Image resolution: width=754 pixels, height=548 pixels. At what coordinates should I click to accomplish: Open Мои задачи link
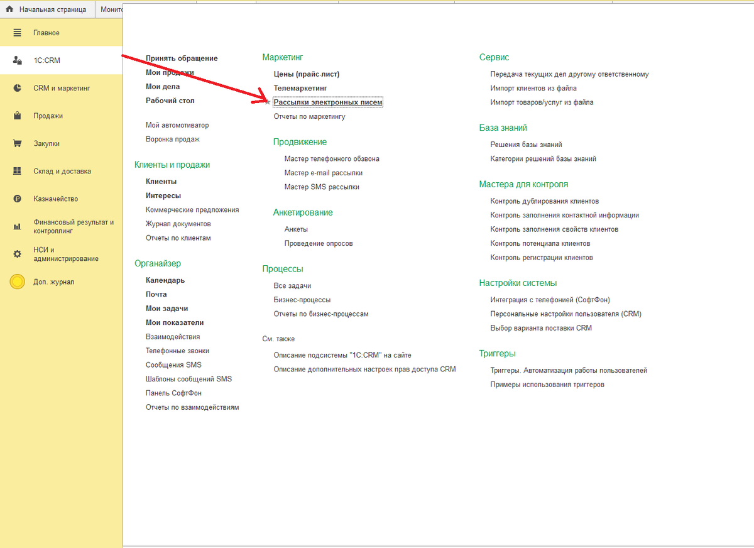click(x=167, y=309)
